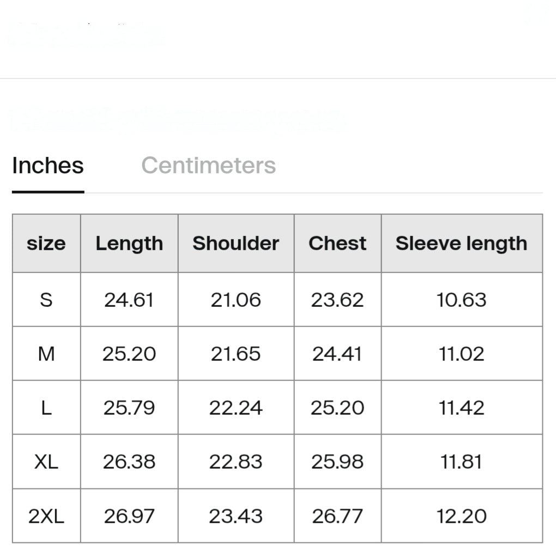Image resolution: width=556 pixels, height=556 pixels.
Task: Click the 'size' column header
Action: (x=46, y=243)
